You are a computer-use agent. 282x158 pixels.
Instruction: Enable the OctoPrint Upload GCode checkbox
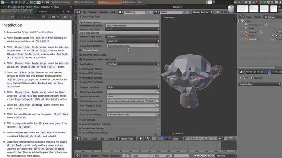click(81, 54)
